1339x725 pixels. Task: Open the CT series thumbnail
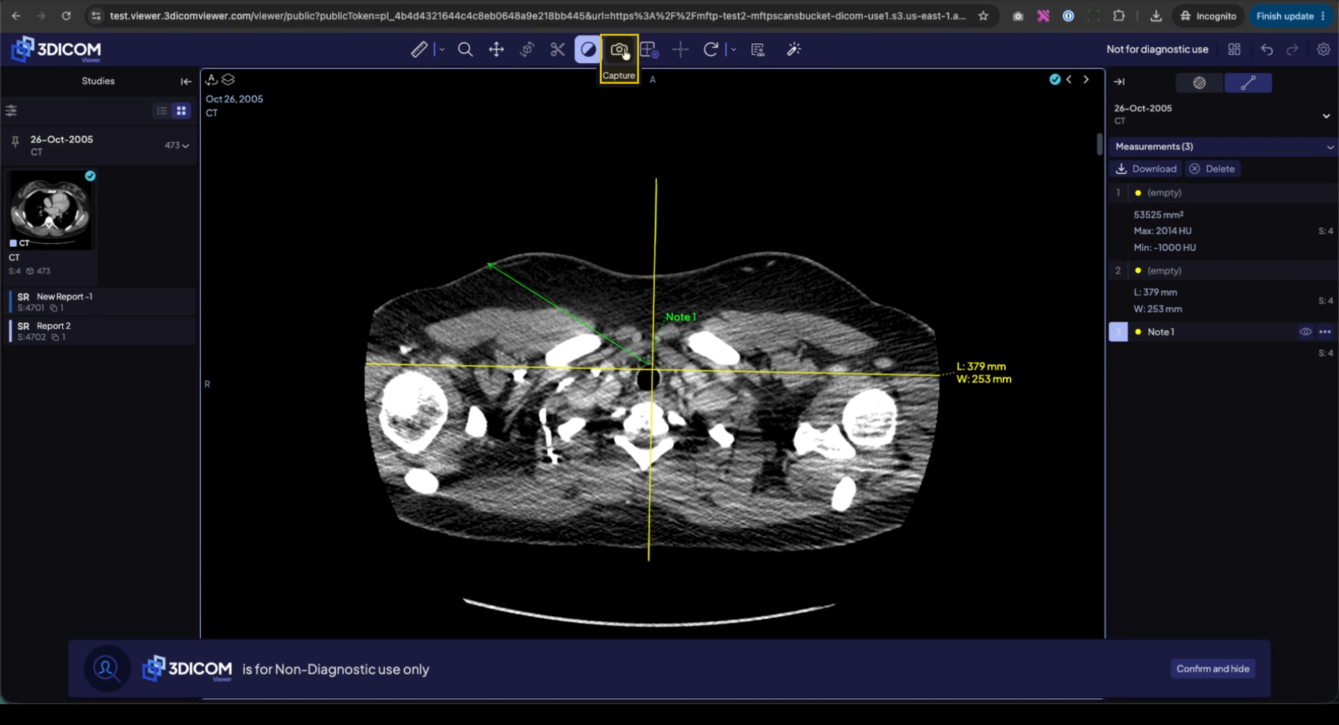pos(50,210)
